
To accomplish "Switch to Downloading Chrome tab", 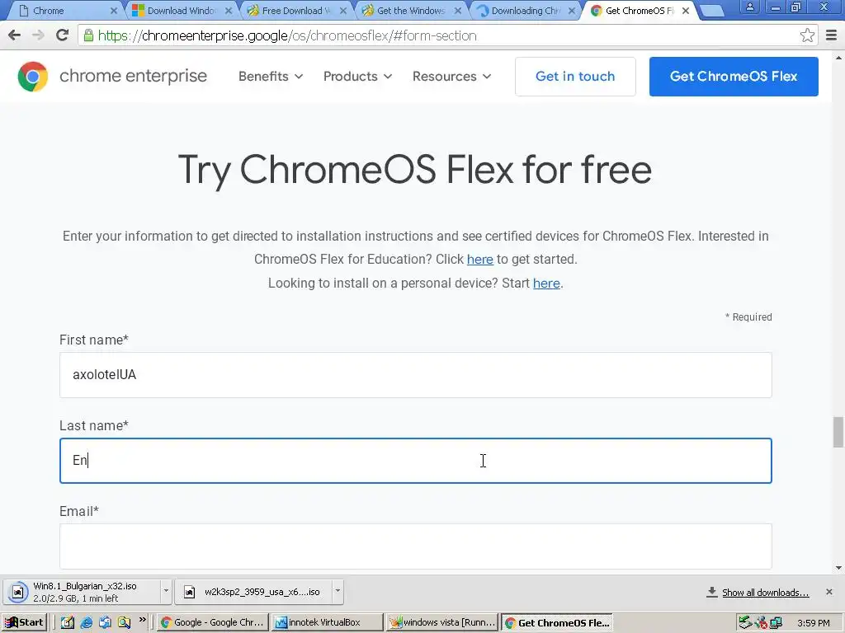I will click(526, 11).
